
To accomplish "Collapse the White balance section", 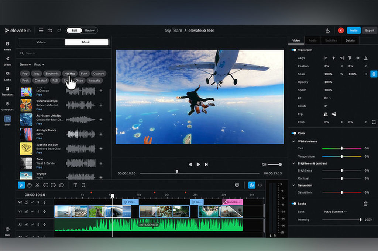I will (293, 141).
